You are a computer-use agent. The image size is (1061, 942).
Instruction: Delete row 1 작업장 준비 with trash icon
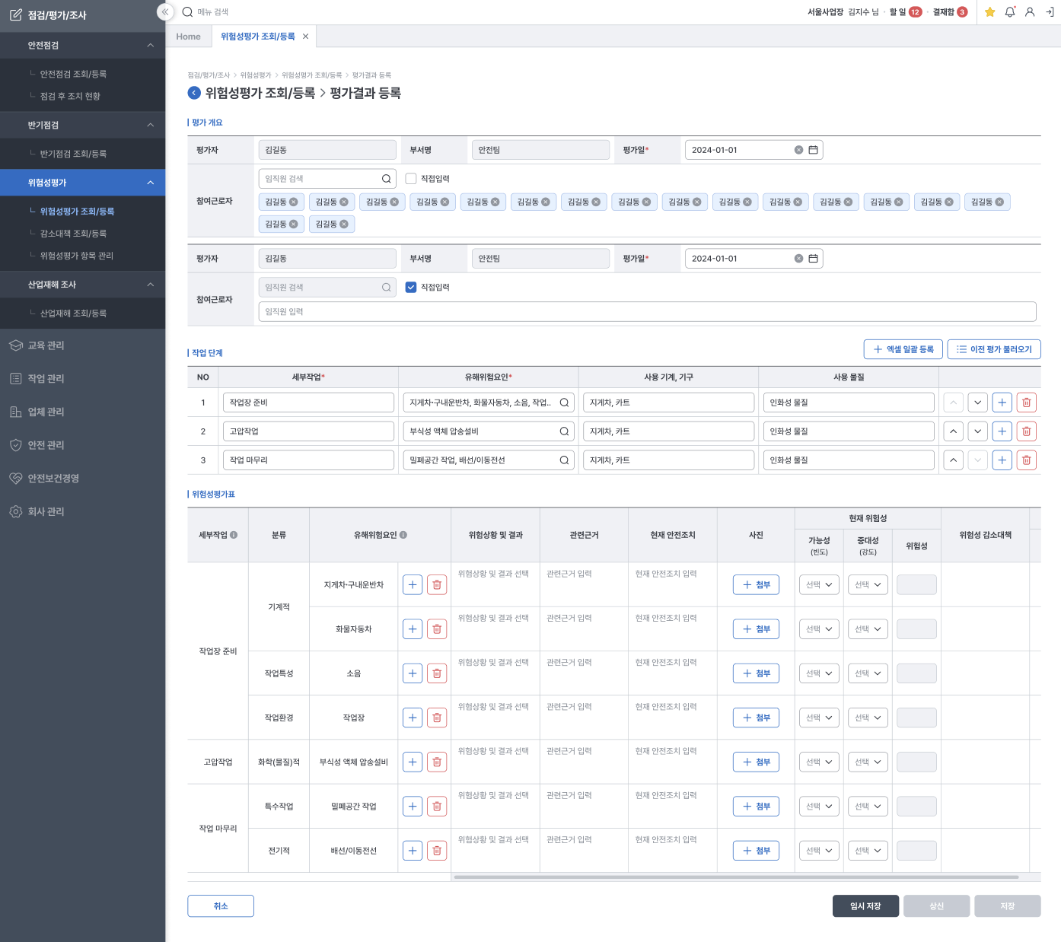pos(1026,403)
